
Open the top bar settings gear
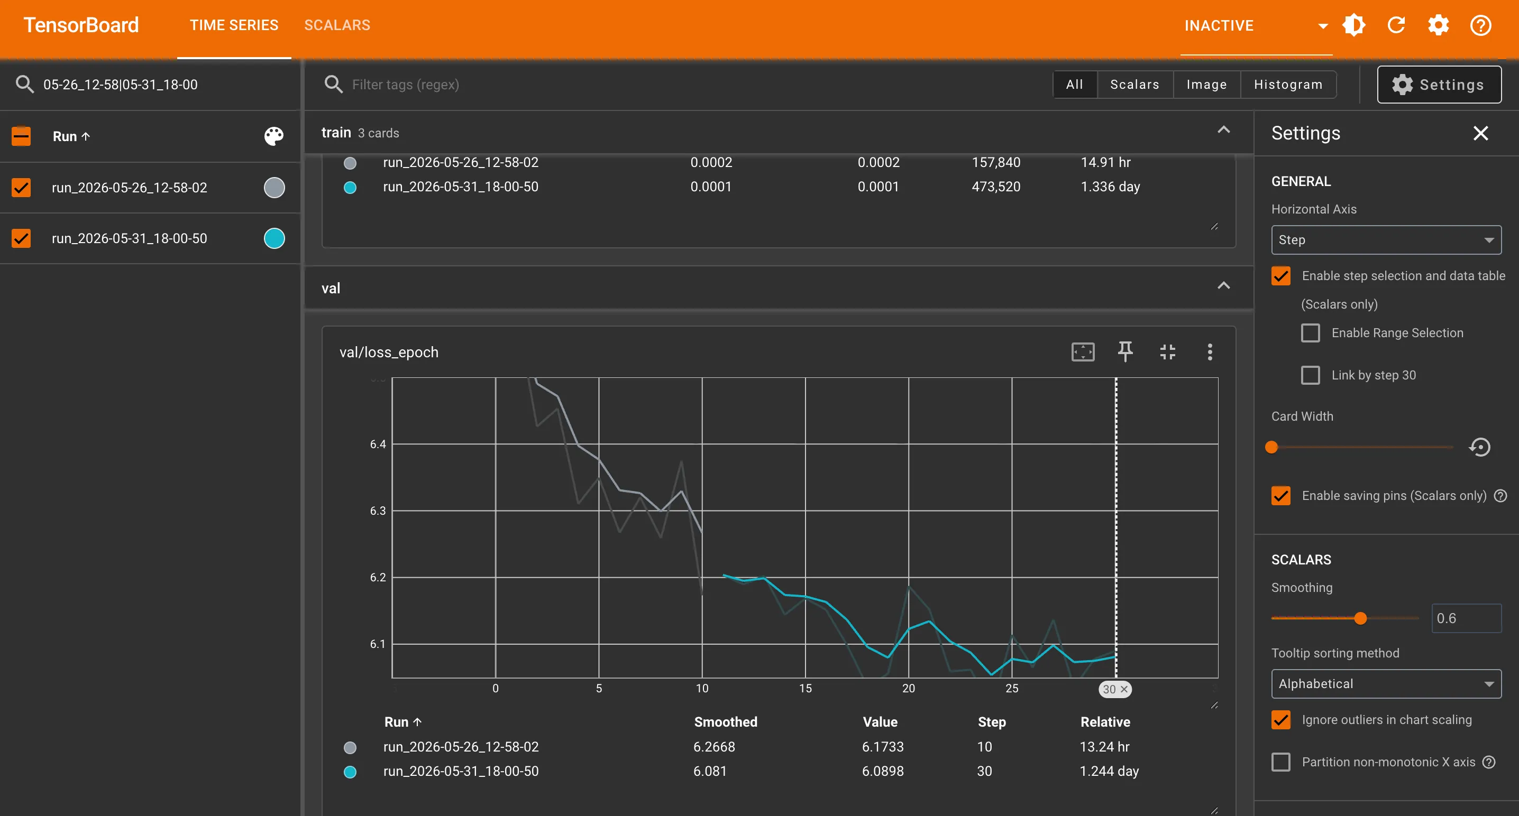point(1438,25)
